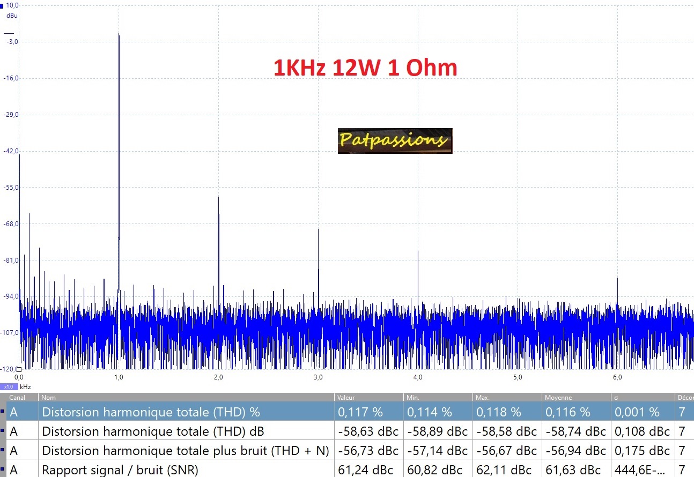This screenshot has width=694, height=477.
Task: Click the σ standard deviation column header
Action: point(617,398)
